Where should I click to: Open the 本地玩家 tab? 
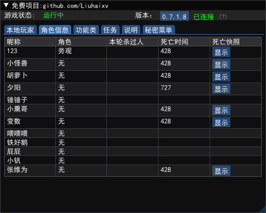point(20,30)
